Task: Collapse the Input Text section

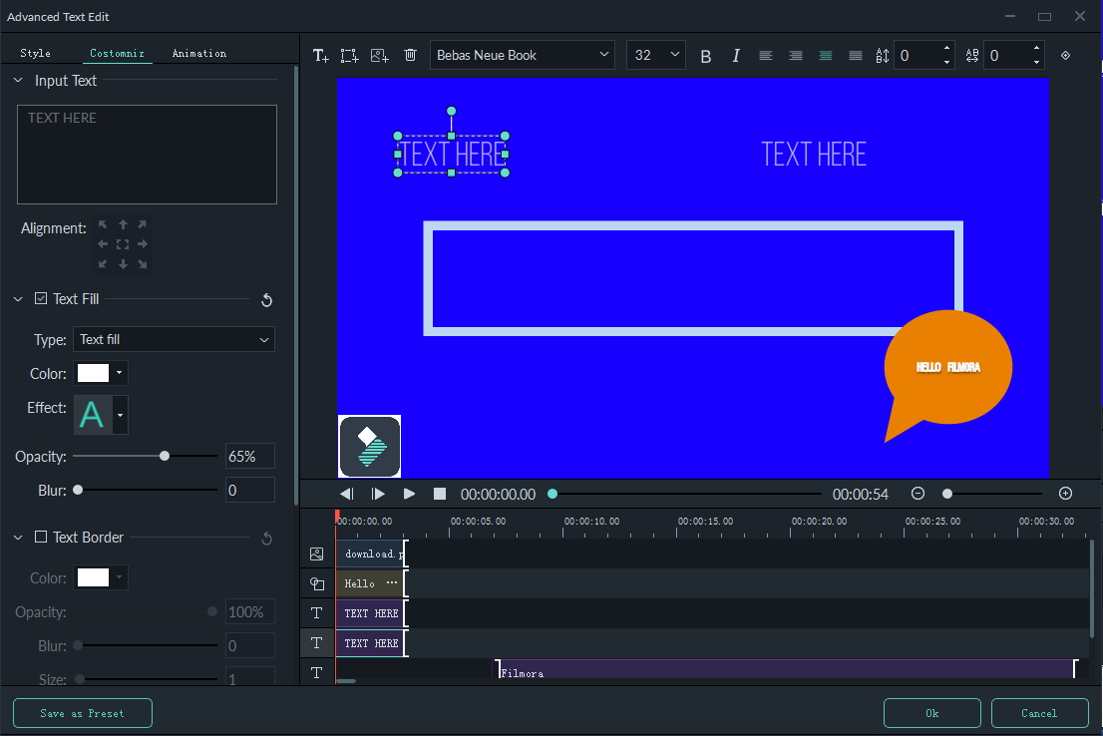Action: (x=18, y=81)
